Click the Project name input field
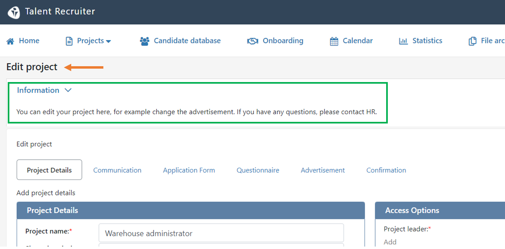 (221, 233)
